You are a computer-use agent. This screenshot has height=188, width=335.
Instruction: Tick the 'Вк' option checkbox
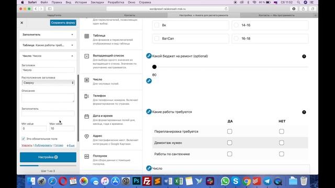157,25
